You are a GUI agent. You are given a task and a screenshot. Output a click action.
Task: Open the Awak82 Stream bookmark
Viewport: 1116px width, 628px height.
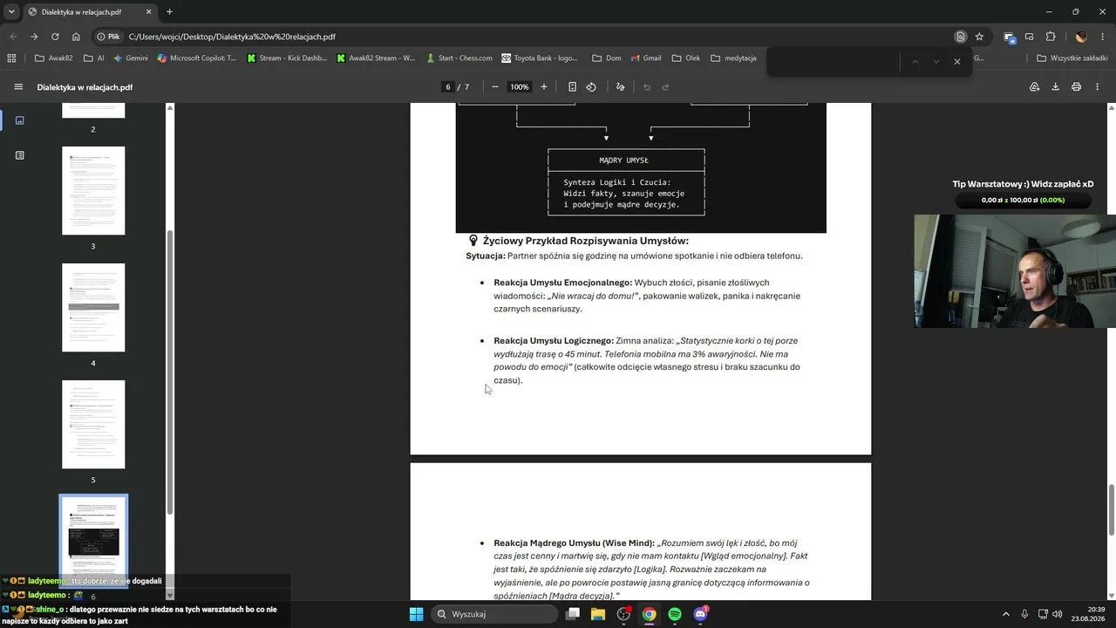[376, 58]
